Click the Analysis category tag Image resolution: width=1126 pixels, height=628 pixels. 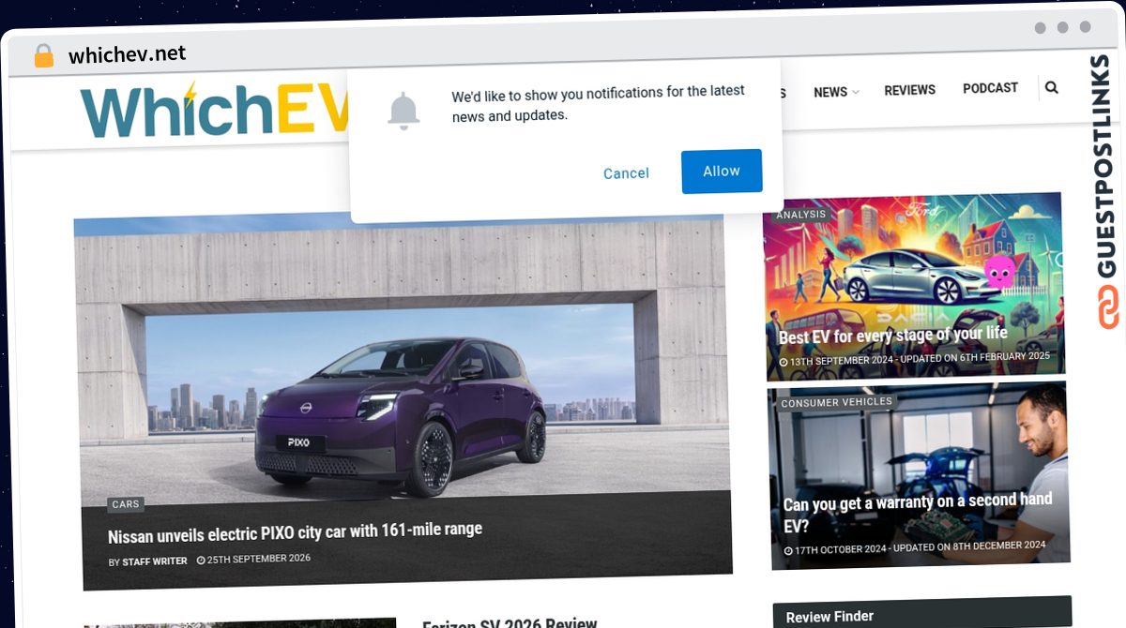(801, 214)
